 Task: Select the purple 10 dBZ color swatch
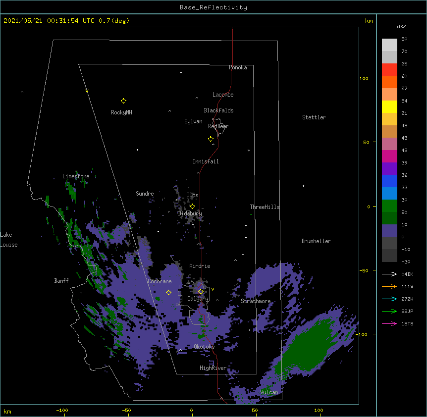pos(389,231)
